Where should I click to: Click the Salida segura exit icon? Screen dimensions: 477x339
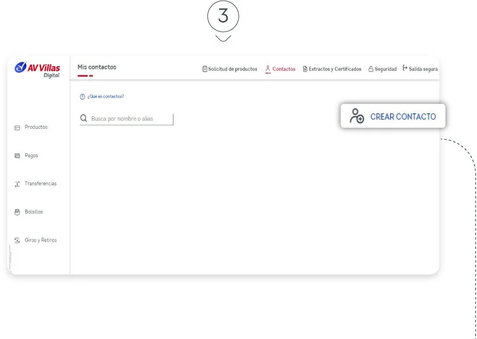404,68
